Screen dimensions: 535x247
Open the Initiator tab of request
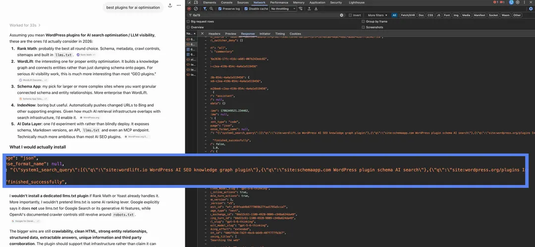(x=265, y=34)
